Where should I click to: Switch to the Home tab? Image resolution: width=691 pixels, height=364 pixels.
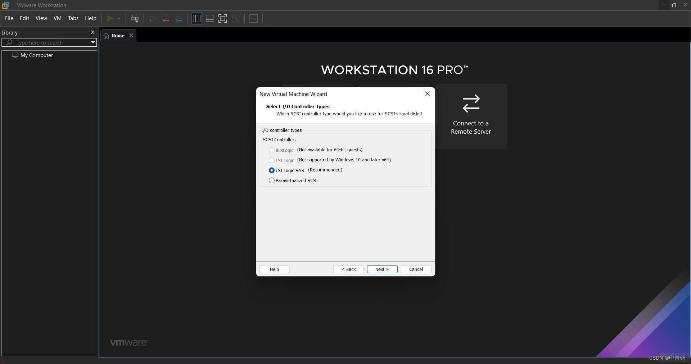118,36
